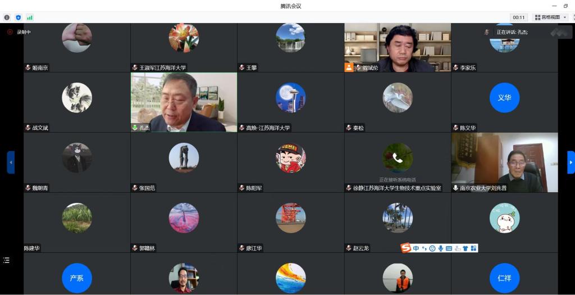Toggle Sogou Chinese/English input mode

(x=416, y=248)
